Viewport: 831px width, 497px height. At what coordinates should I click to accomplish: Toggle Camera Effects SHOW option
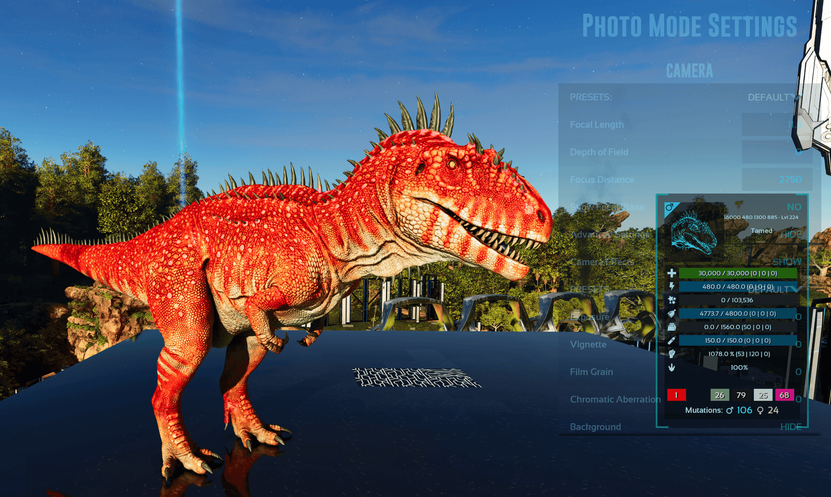pos(787,262)
